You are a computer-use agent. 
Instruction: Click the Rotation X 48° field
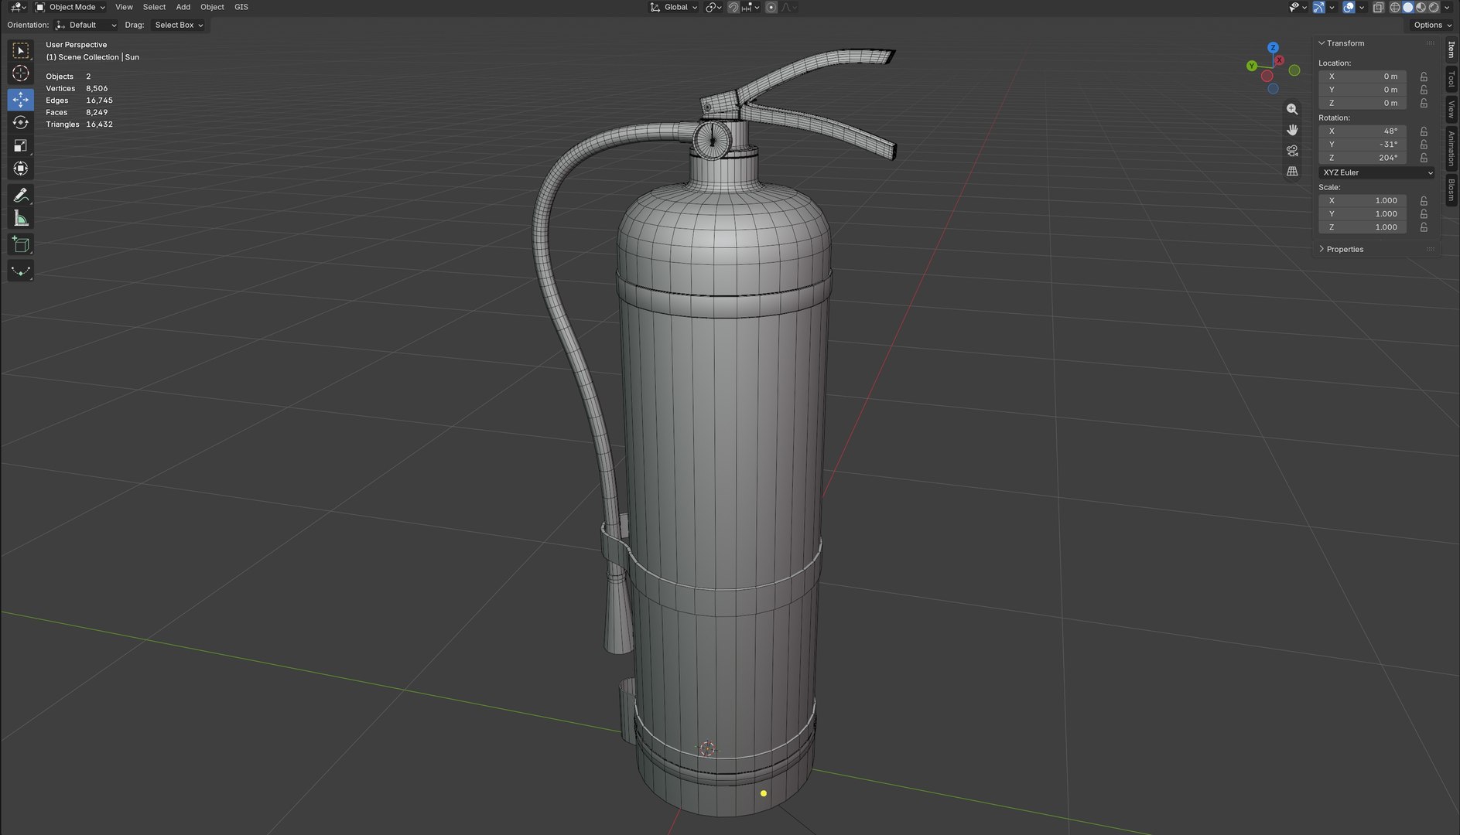click(x=1363, y=131)
